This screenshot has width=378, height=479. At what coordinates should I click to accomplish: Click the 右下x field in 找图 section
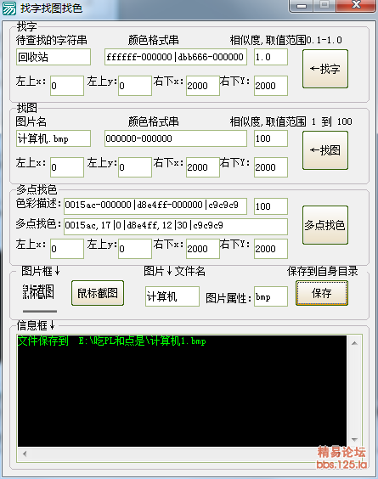tap(203, 167)
